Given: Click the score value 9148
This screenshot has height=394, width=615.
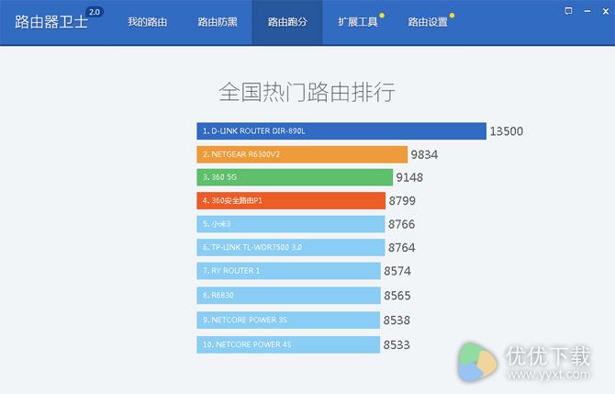Looking at the screenshot, I should pos(409,177).
